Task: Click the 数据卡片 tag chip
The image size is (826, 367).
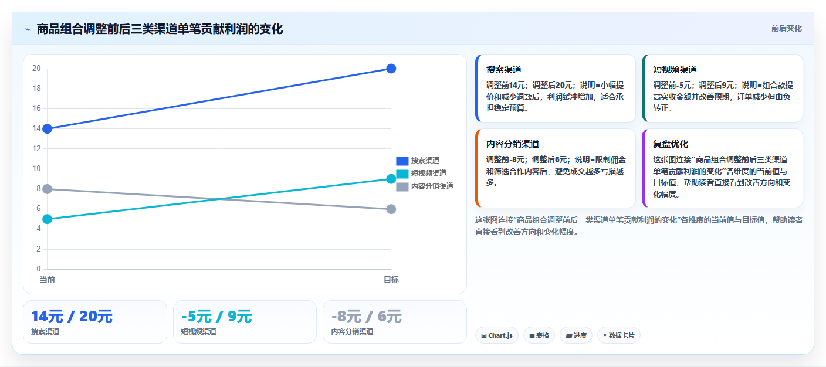Action: point(618,335)
